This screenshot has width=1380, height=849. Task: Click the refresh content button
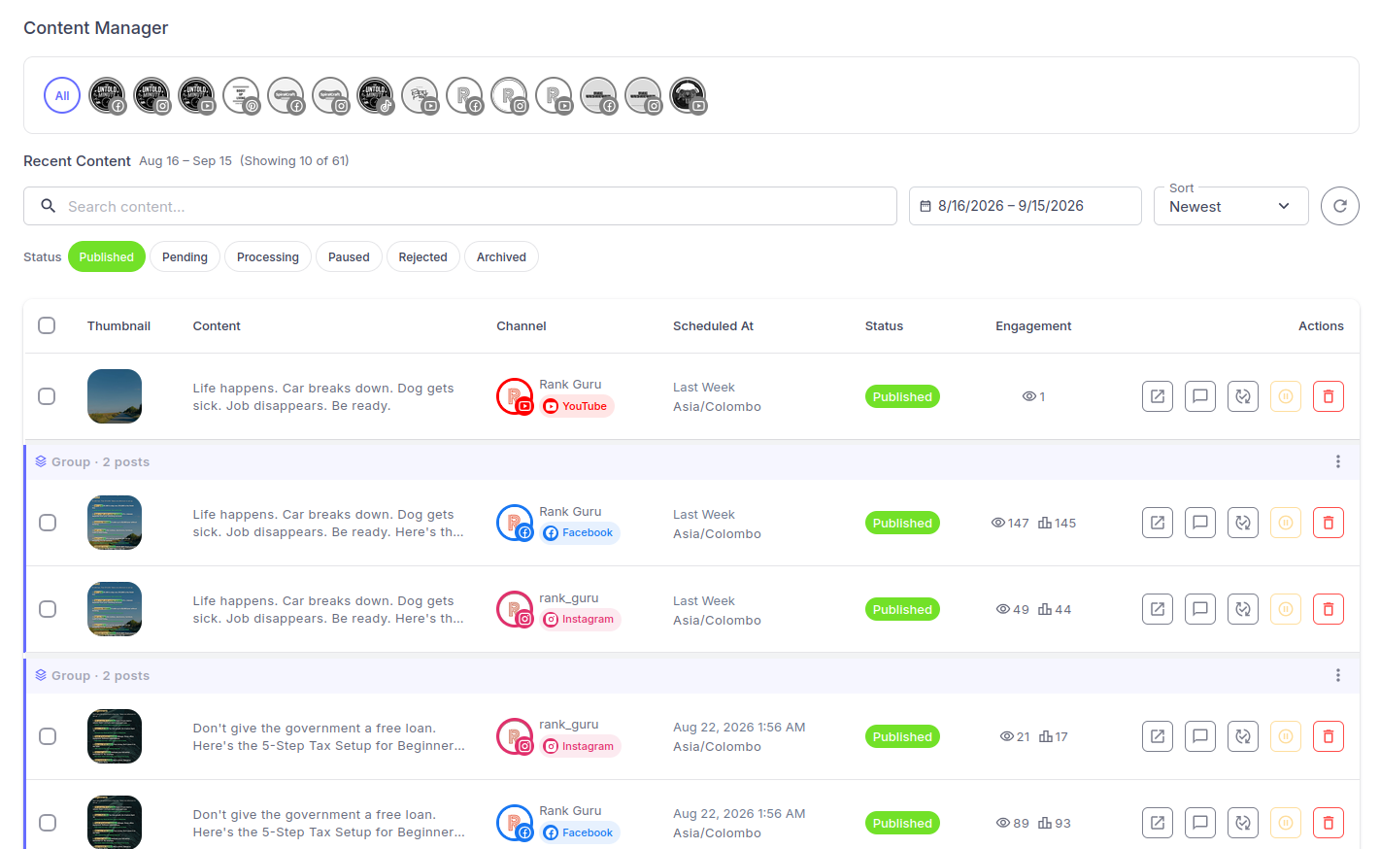coord(1340,206)
